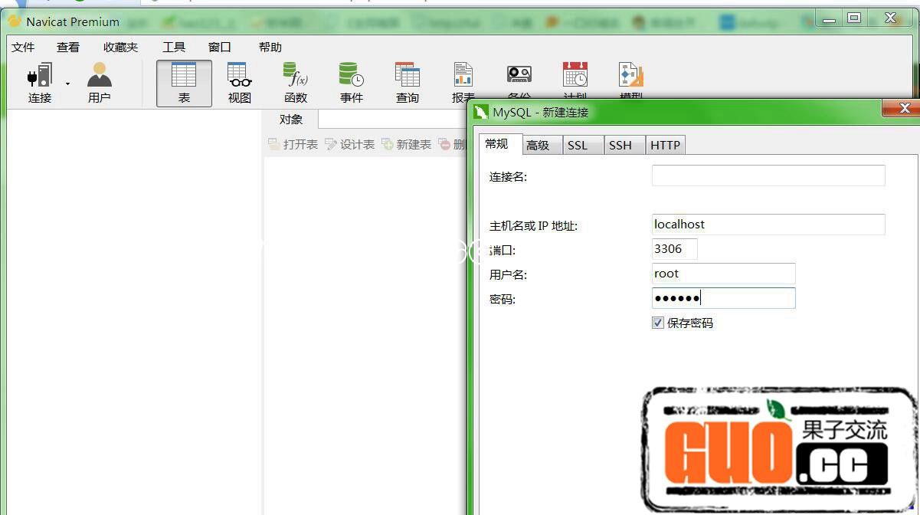Image resolution: width=920 pixels, height=515 pixels.
Task: Open the 文件 menu
Action: point(23,48)
